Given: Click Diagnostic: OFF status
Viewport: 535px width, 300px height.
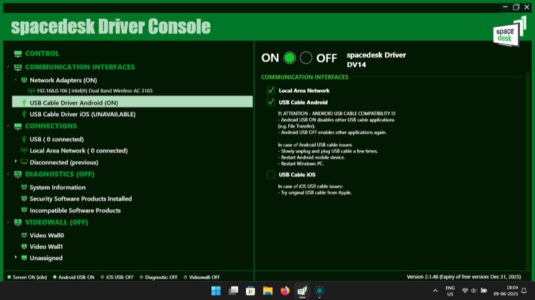Looking at the screenshot, I should pos(158,277).
